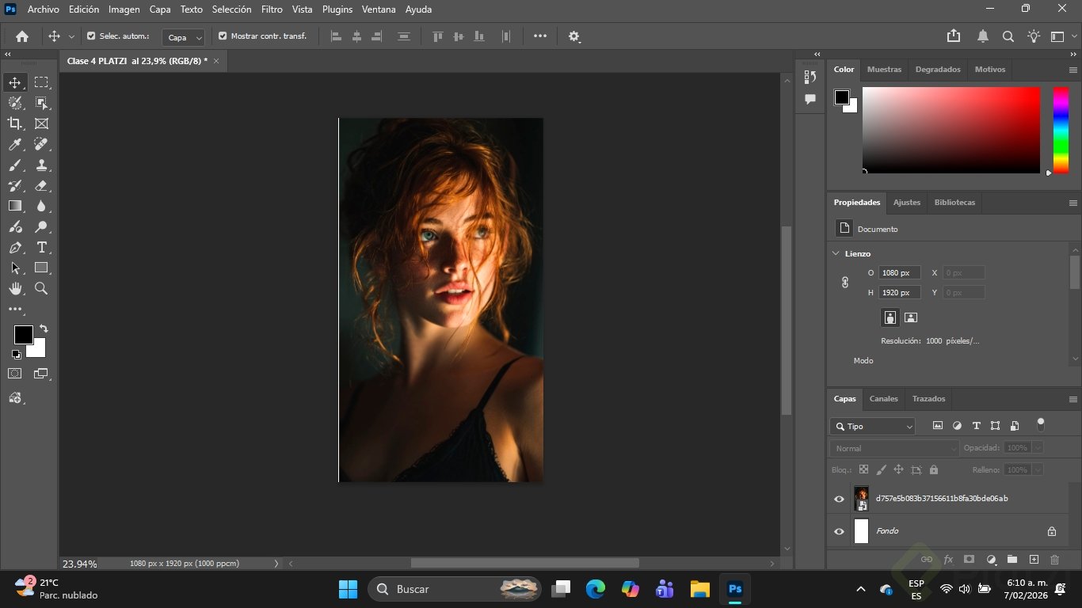Switch to the Canales tab
Viewport: 1082px width, 608px height.
pyautogui.click(x=883, y=399)
